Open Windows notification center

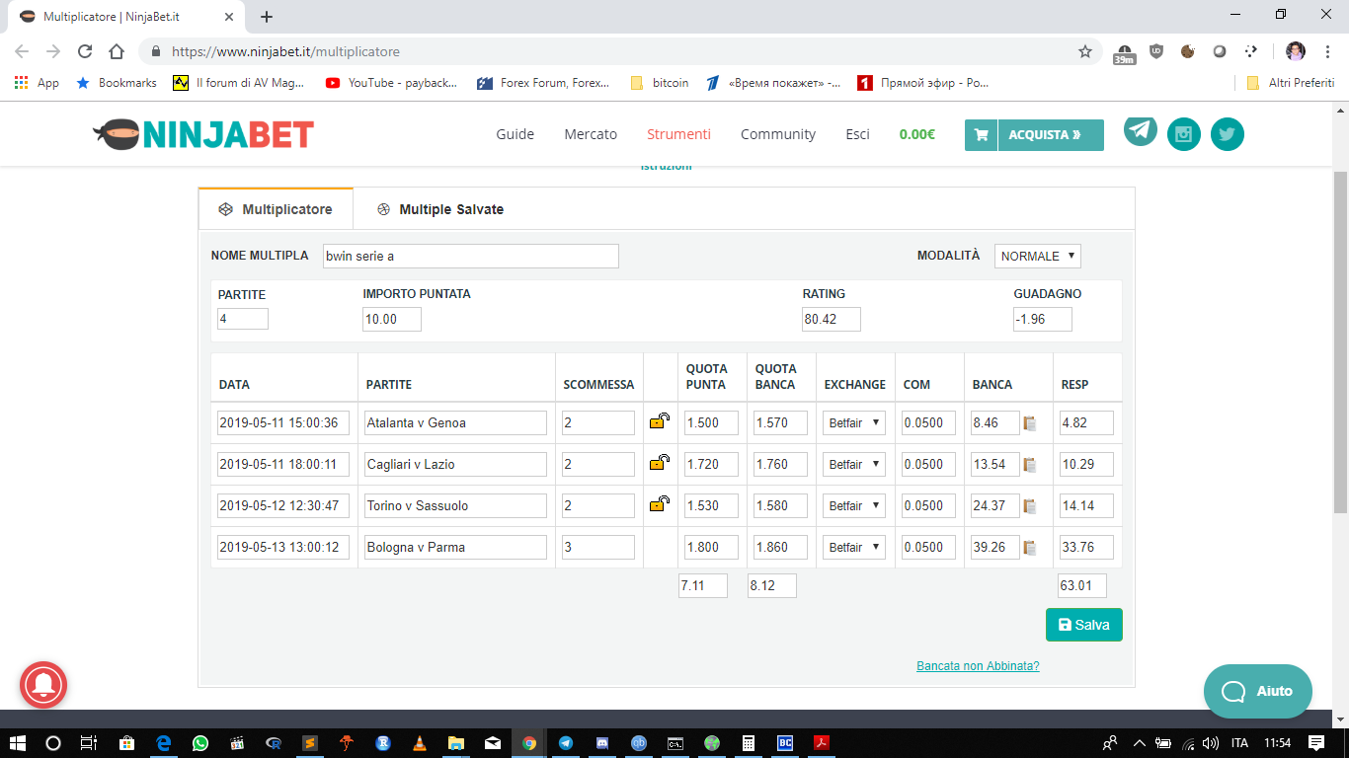(x=1316, y=743)
